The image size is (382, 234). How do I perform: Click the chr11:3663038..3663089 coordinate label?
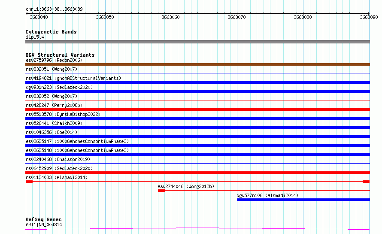tap(54, 9)
